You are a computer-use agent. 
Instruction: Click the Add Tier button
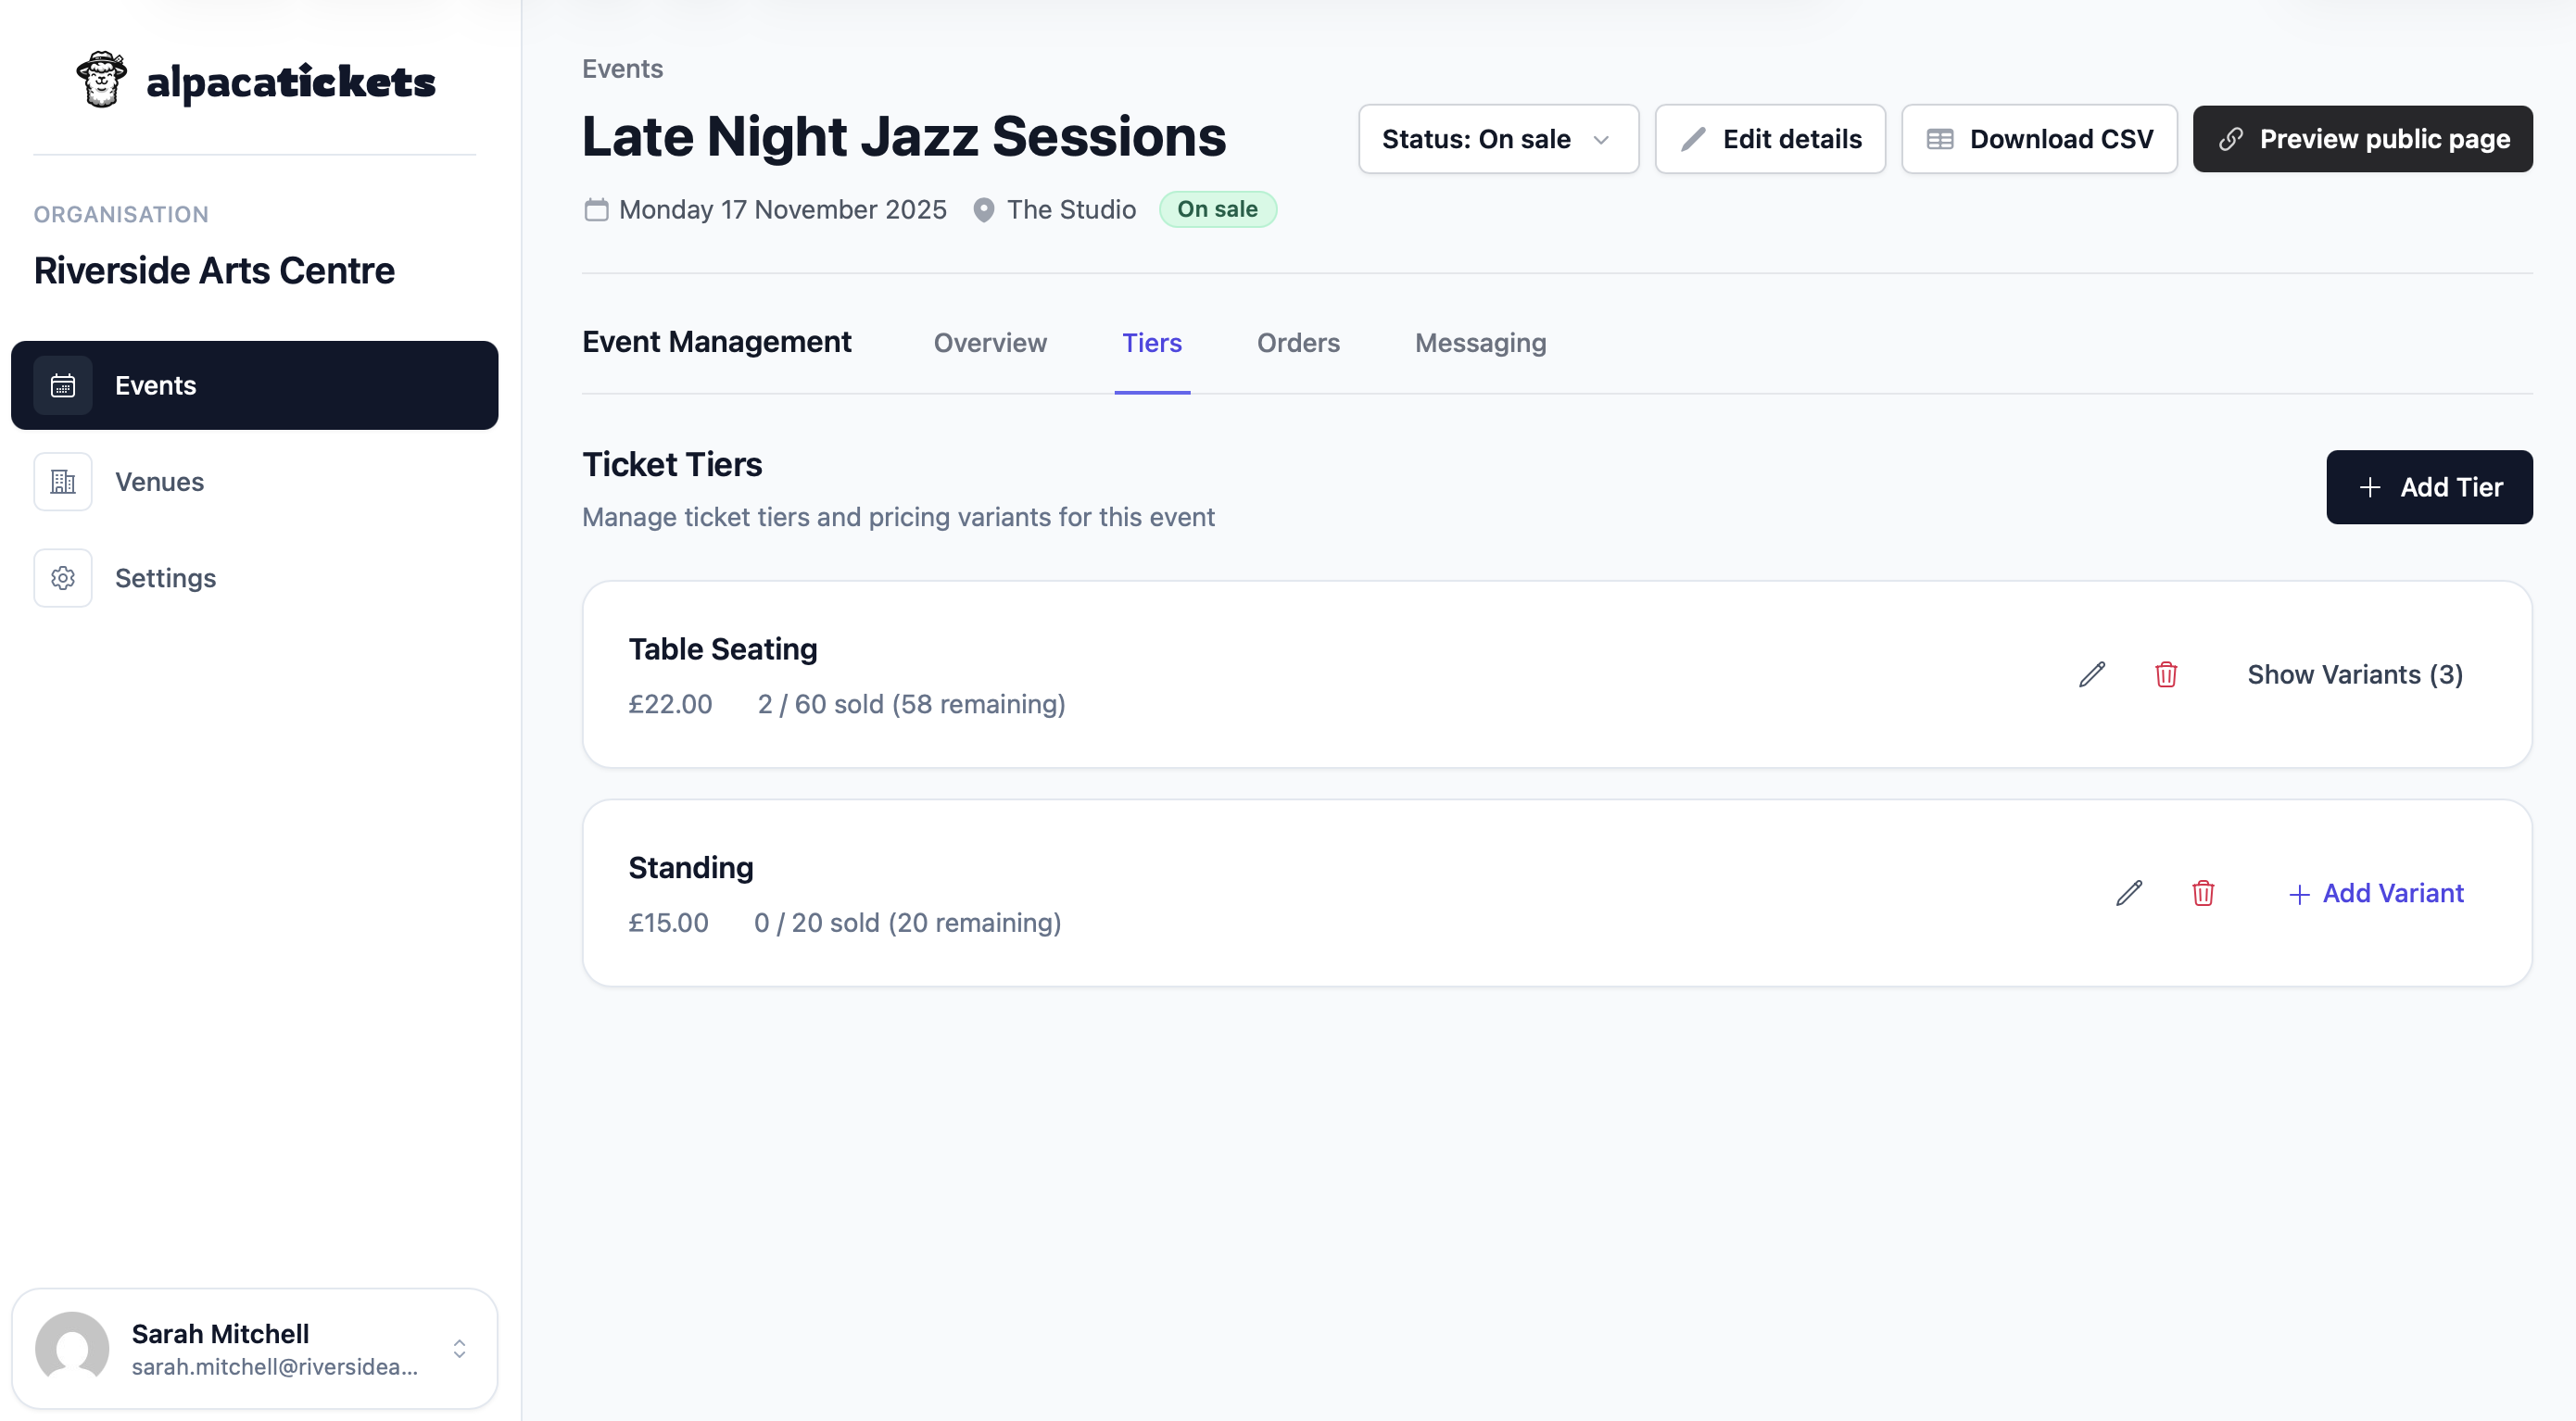point(2429,487)
